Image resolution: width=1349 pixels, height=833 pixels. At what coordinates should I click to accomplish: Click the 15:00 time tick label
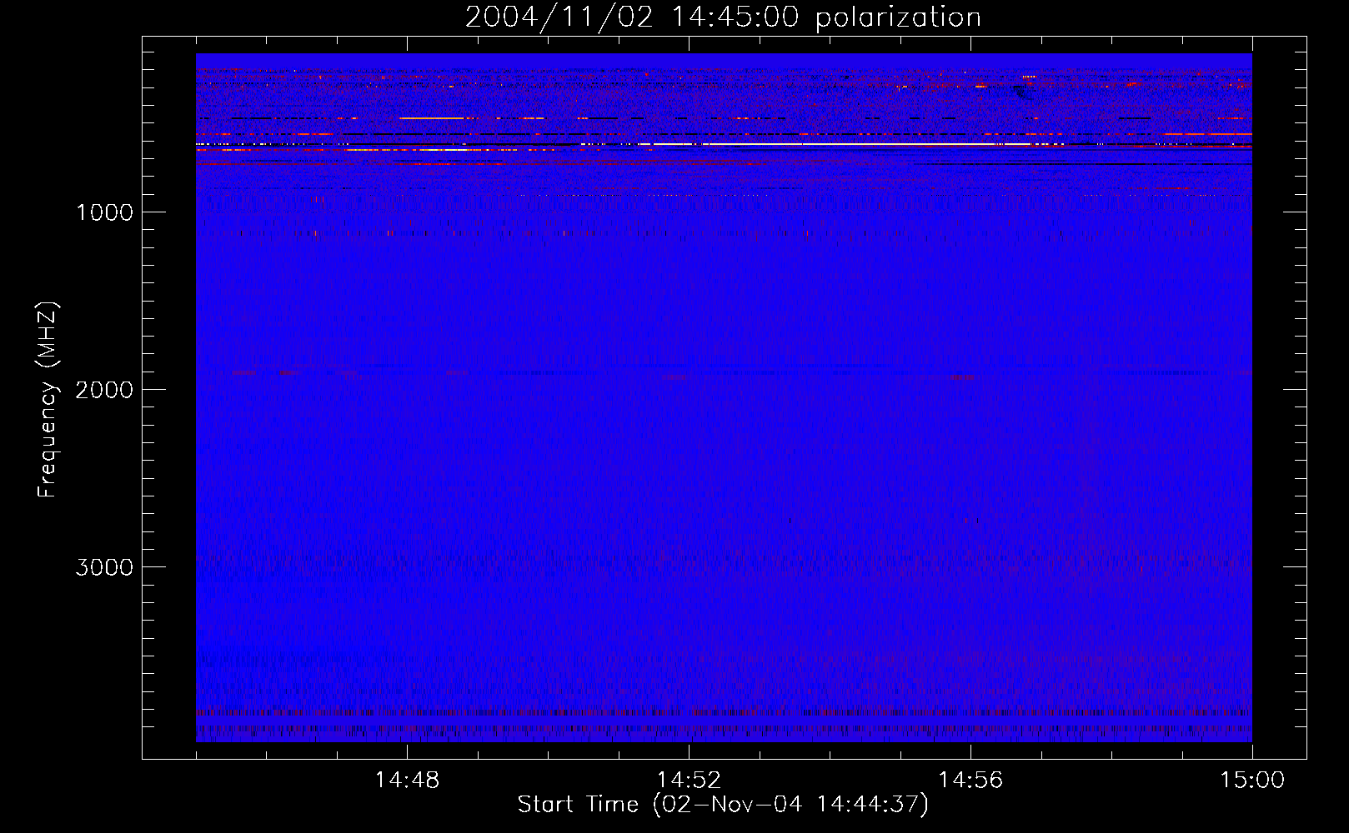point(1252,781)
